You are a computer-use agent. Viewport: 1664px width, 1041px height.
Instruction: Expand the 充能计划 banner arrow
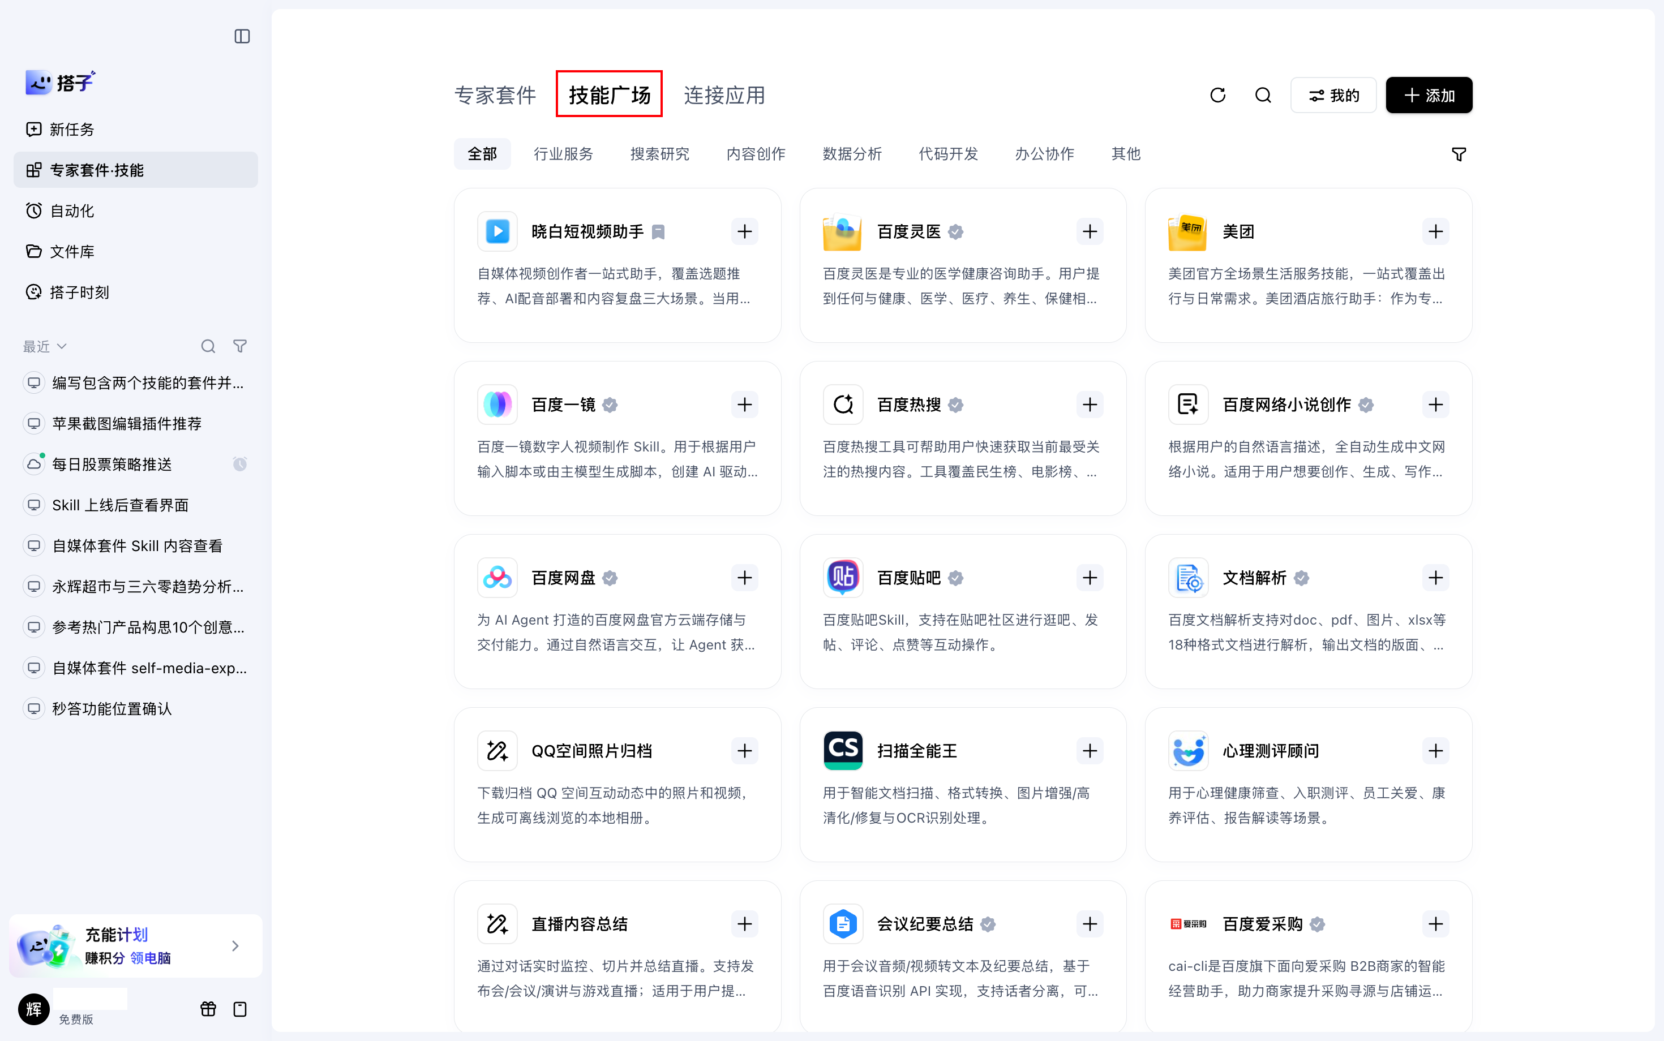[x=235, y=946]
